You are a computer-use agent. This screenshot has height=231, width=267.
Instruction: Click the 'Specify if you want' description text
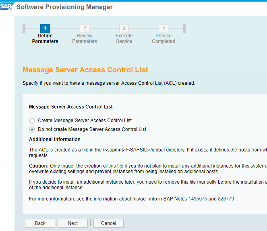pos(109,83)
